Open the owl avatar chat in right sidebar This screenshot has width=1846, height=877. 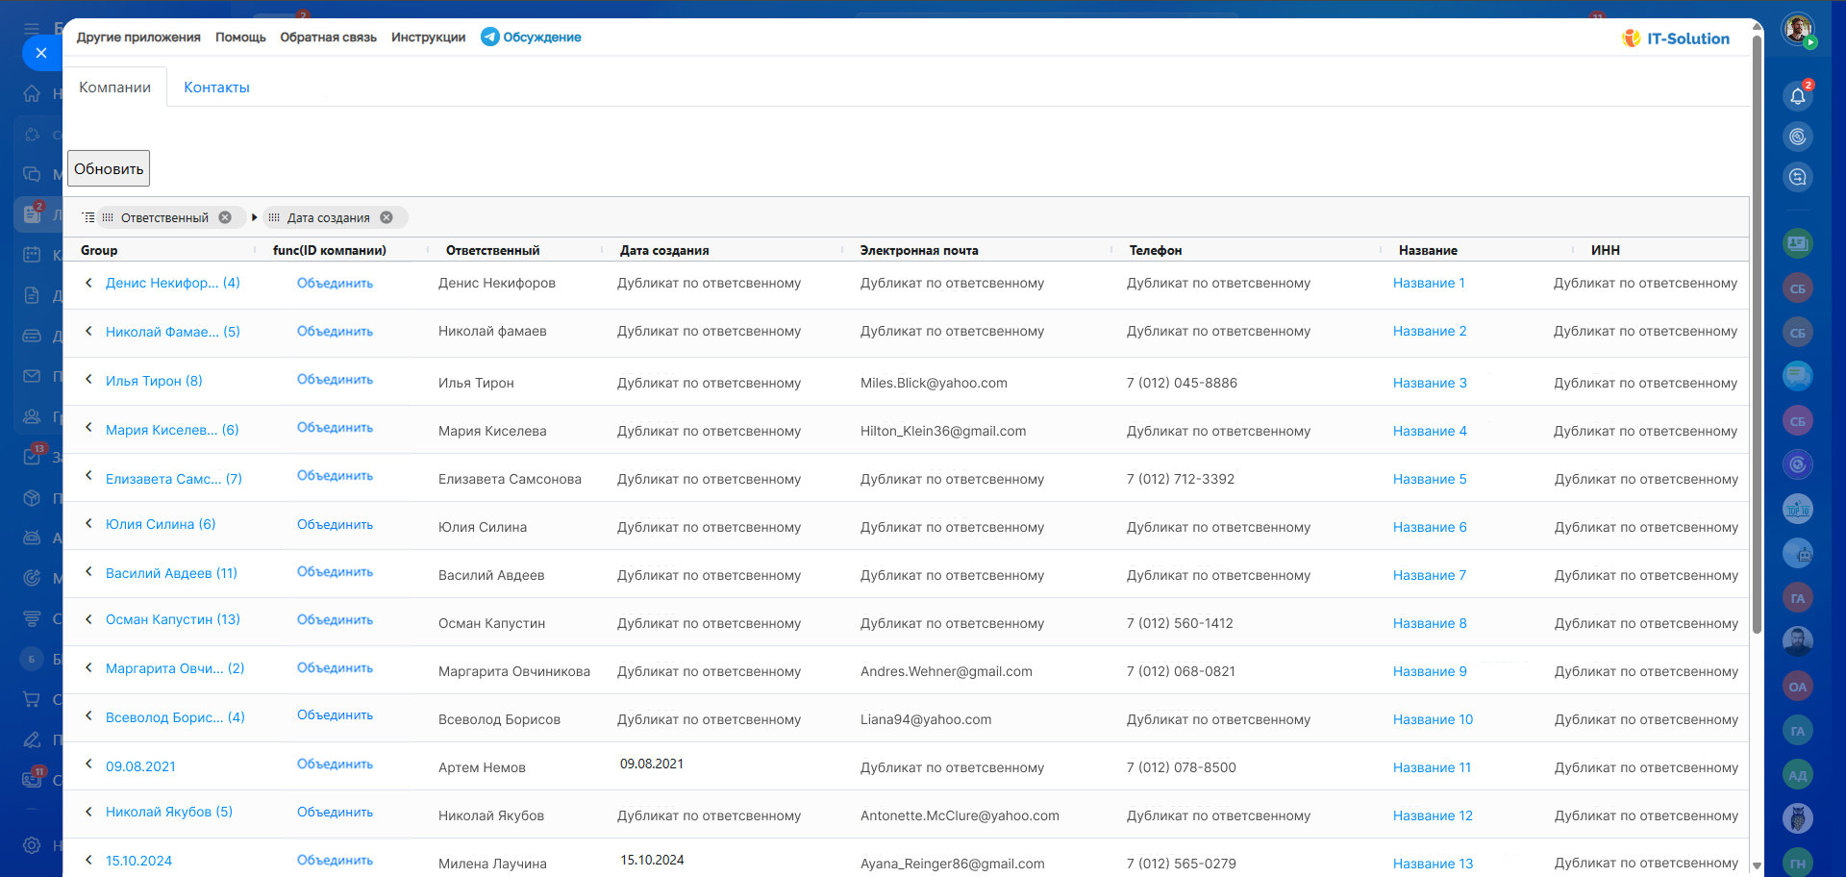coord(1797,818)
